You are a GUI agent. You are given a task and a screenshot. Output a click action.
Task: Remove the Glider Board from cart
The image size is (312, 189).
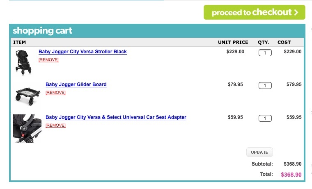55,93
